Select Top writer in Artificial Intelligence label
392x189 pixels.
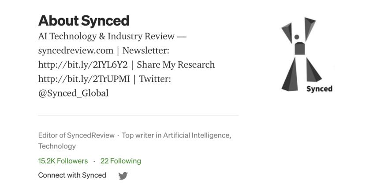(x=176, y=135)
